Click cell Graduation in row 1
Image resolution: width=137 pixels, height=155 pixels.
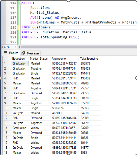(x=20, y=63)
